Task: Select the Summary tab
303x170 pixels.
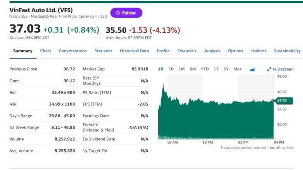Action: [23, 51]
